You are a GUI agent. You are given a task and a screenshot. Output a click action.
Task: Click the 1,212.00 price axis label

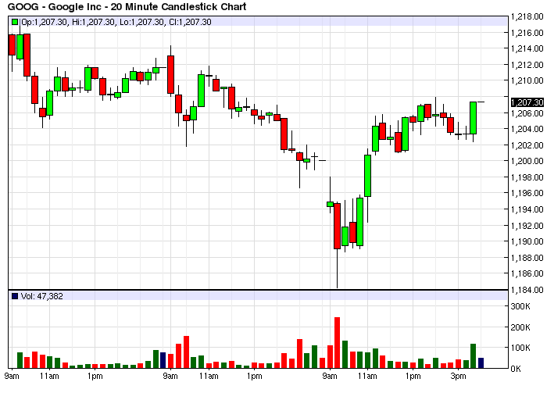[x=527, y=65]
